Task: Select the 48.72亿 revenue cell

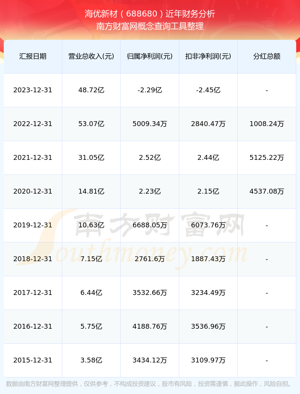Action: coord(91,90)
